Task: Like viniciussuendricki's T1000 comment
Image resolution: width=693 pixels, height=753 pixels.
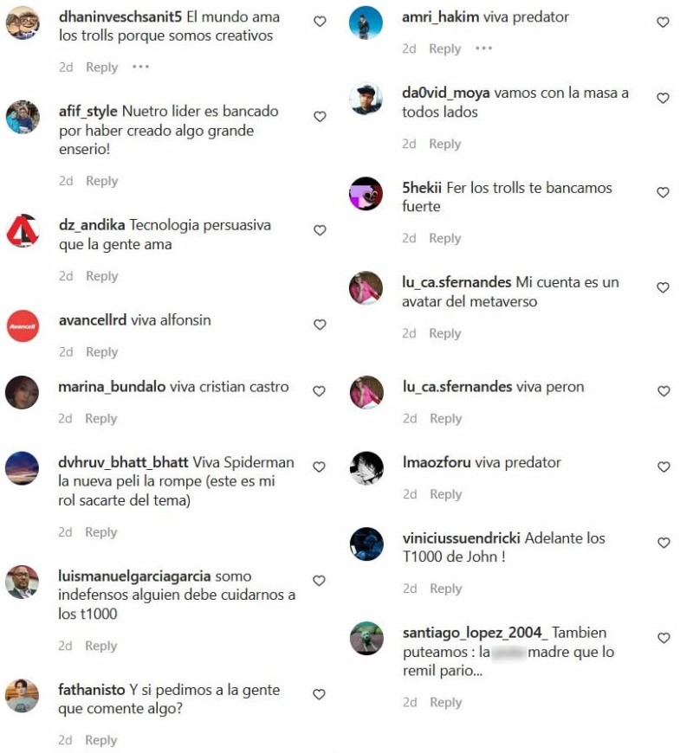Action: (664, 544)
